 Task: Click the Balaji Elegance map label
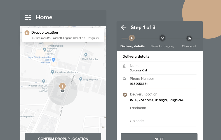point(90,80)
